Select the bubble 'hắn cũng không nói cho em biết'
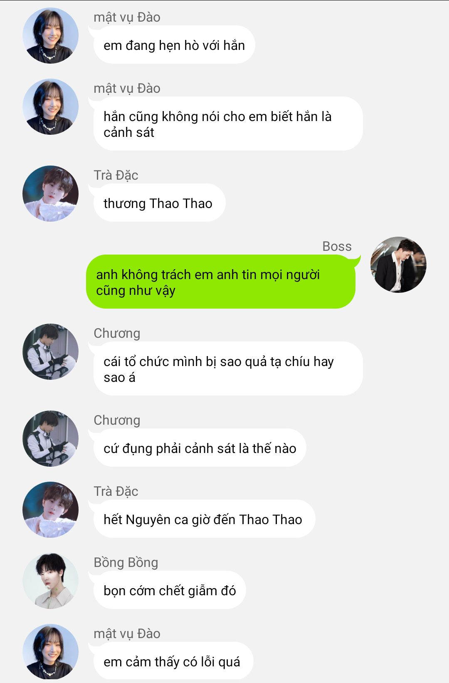449x683 pixels. pyautogui.click(x=228, y=124)
